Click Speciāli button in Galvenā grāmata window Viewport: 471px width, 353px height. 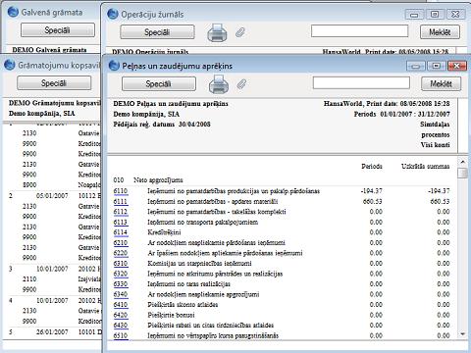[x=58, y=30]
